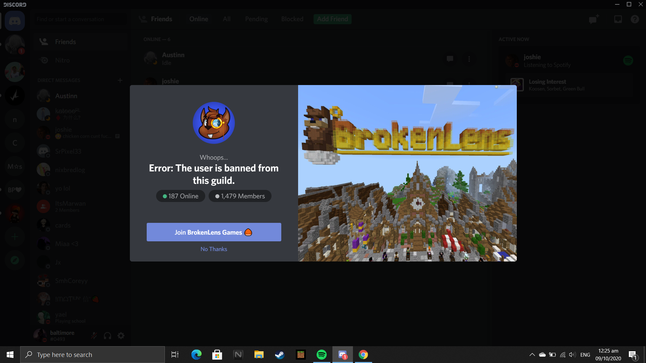Image resolution: width=646 pixels, height=363 pixels.
Task: Switch to the All friends tab
Action: click(x=226, y=19)
